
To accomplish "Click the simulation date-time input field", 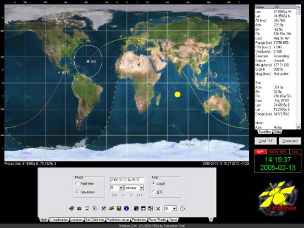I will 127,180.
